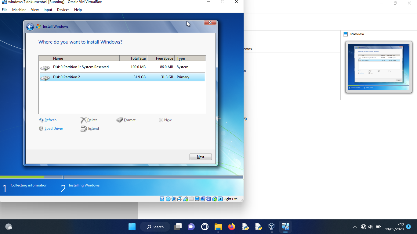Viewport: 417px width, 234px height.
Task: Click the USB device icon in VirtualBox status bar
Action: coord(186,199)
